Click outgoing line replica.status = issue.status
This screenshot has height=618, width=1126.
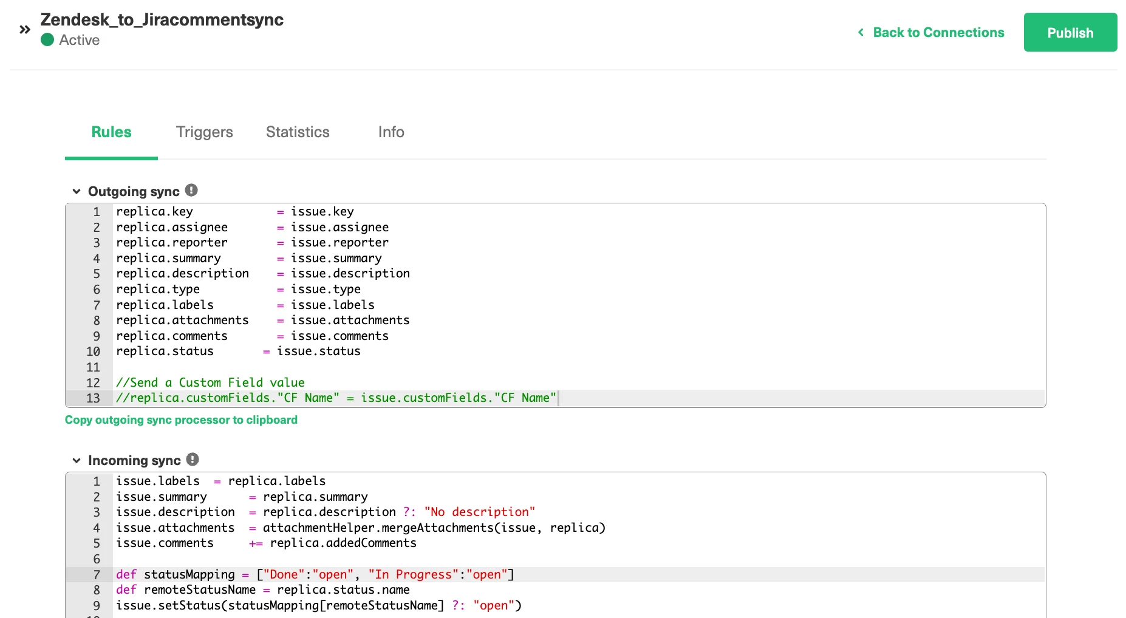click(x=238, y=351)
